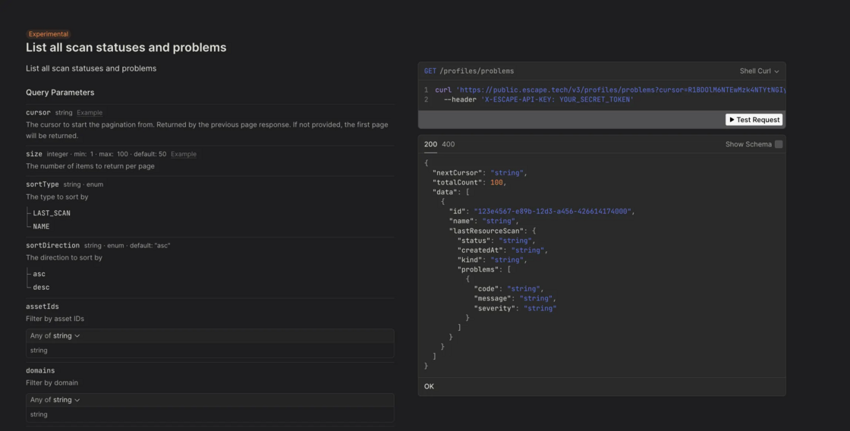Open the Example link for size parameter

coord(183,154)
